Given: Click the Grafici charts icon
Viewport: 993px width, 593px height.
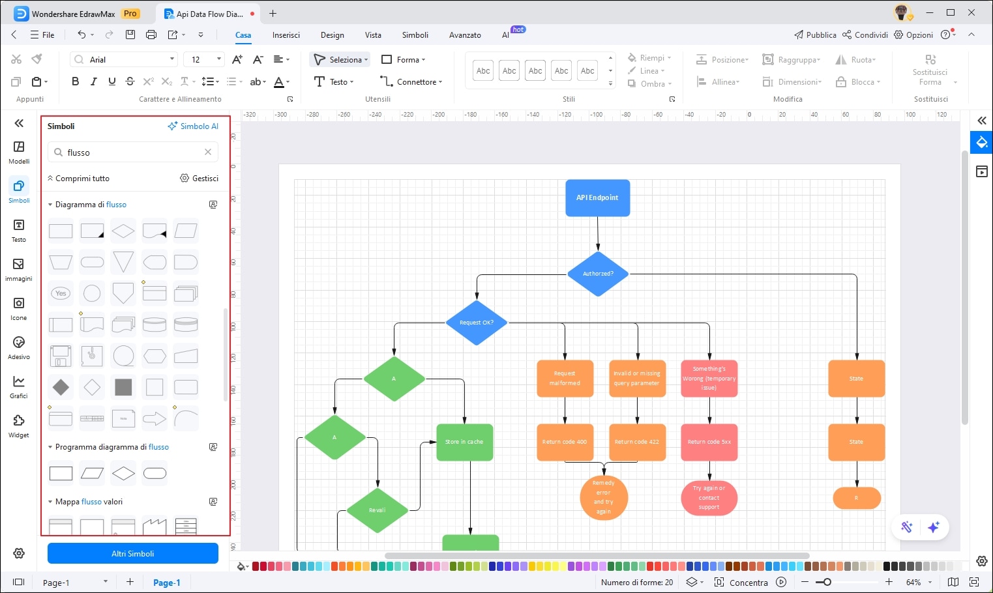Looking at the screenshot, I should click(19, 386).
